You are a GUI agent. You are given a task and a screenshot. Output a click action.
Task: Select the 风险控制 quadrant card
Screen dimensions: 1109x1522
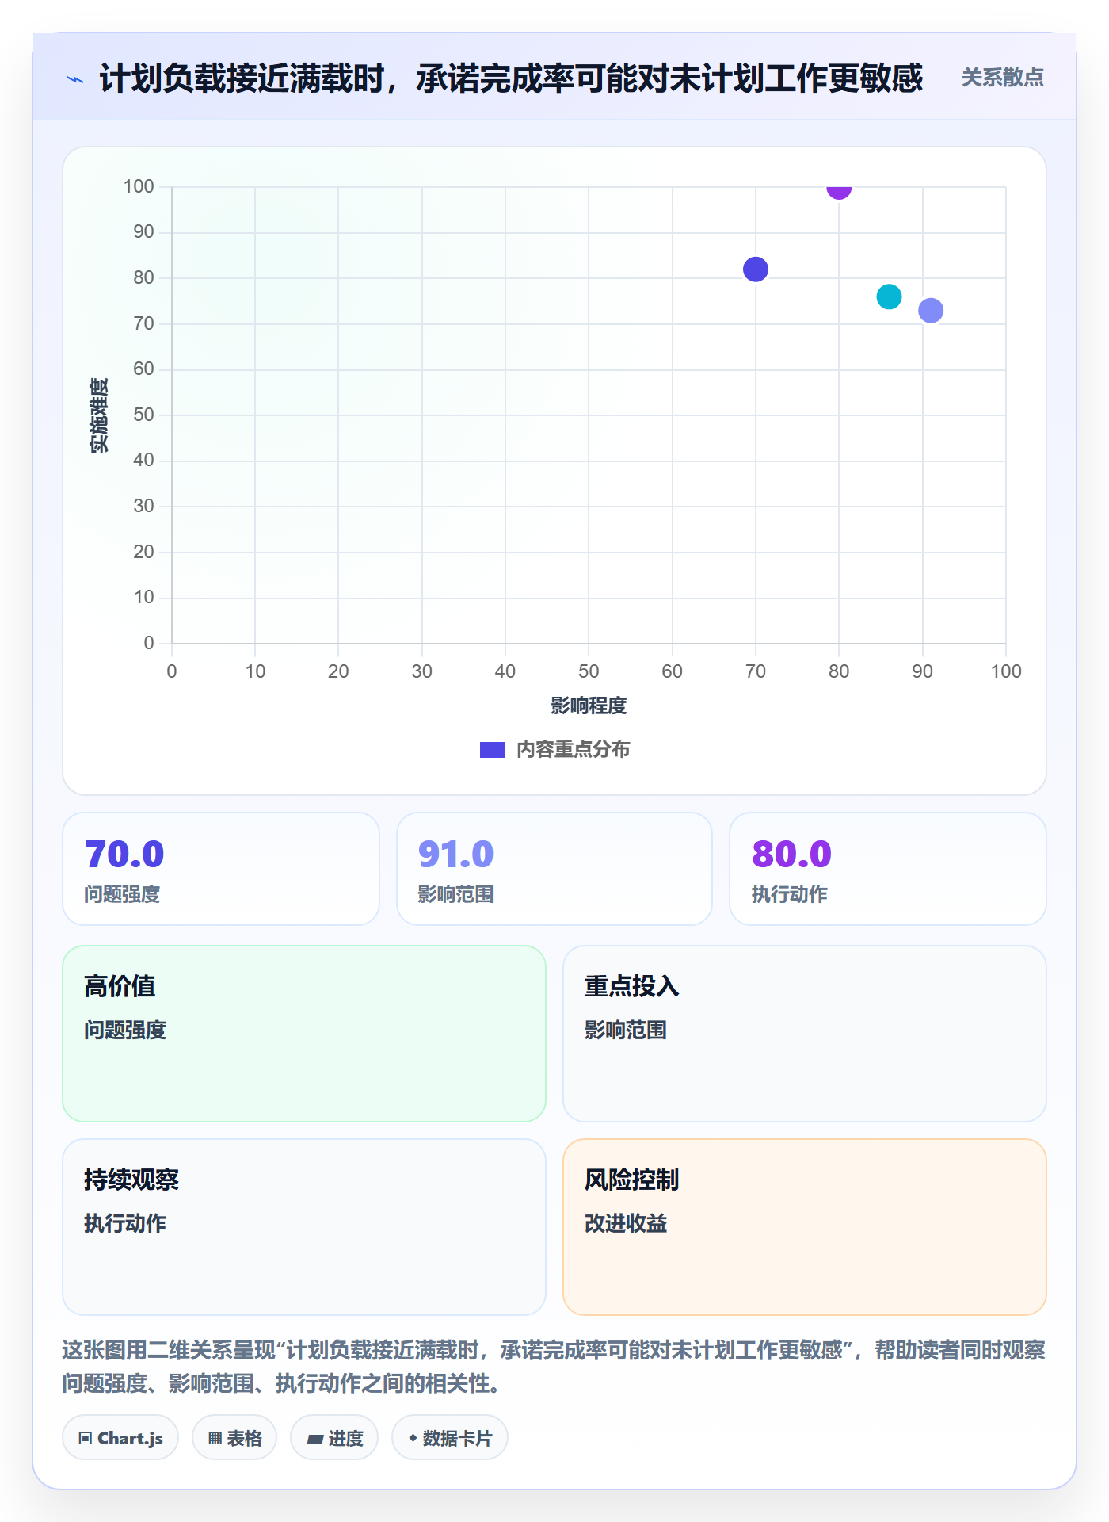click(805, 1227)
